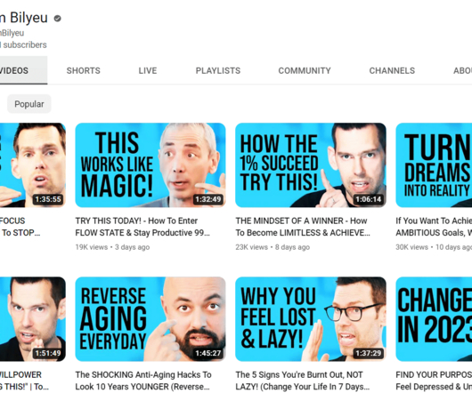This screenshot has height=393, width=472.
Task: Open the Channels tab
Action: [392, 70]
